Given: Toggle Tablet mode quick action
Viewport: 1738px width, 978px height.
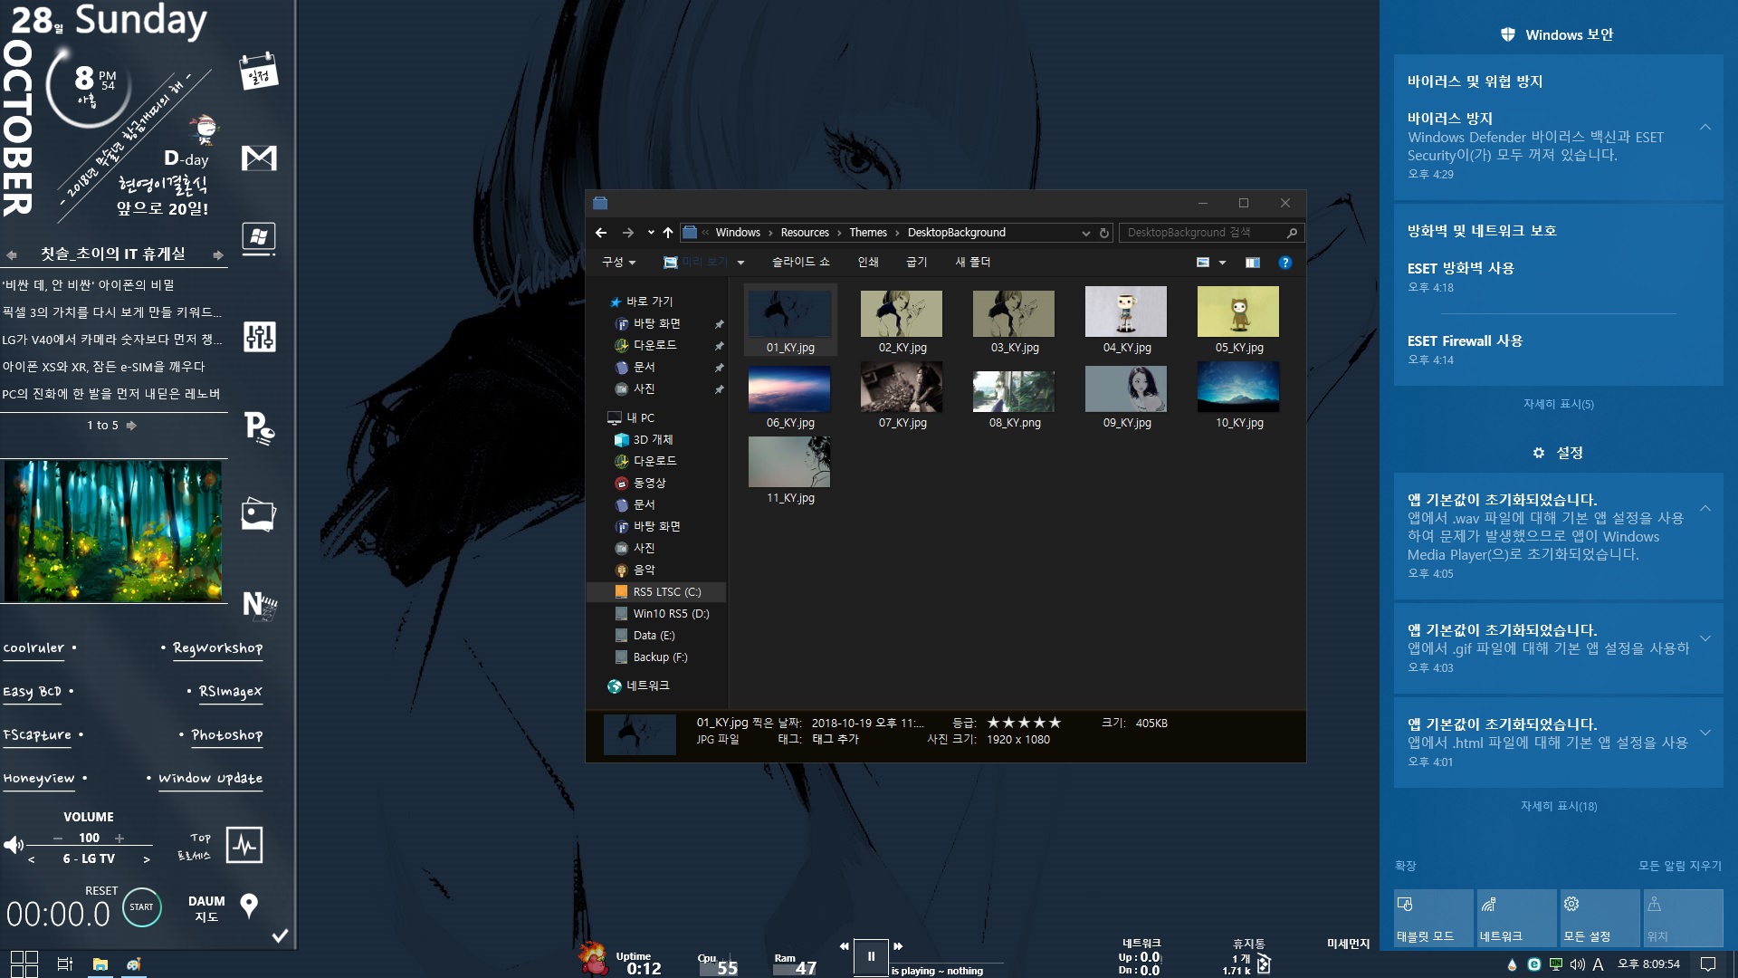Looking at the screenshot, I should click(x=1435, y=917).
